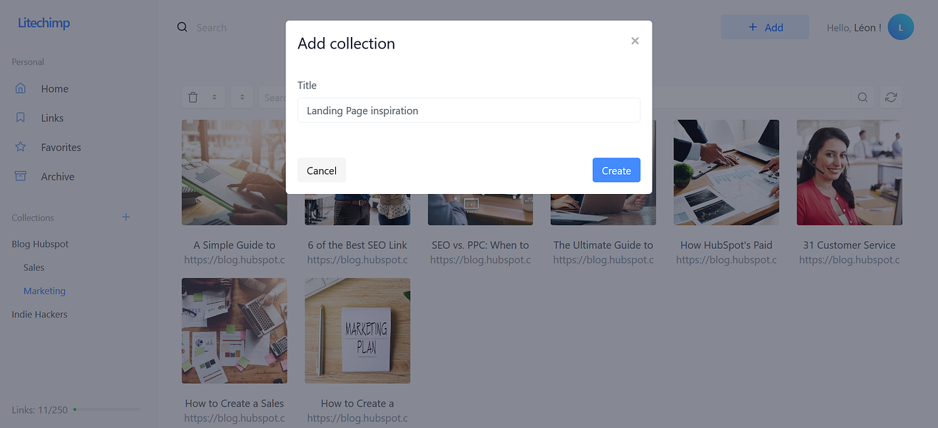Click the Cancel button in dialog
This screenshot has height=428, width=938.
click(x=322, y=170)
